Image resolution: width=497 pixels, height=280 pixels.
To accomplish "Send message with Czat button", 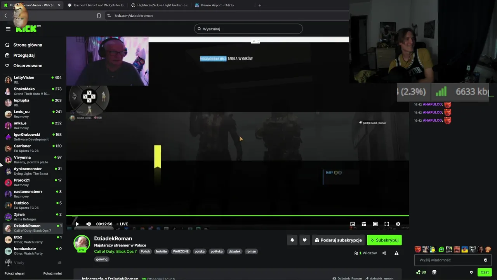I will [x=485, y=272].
